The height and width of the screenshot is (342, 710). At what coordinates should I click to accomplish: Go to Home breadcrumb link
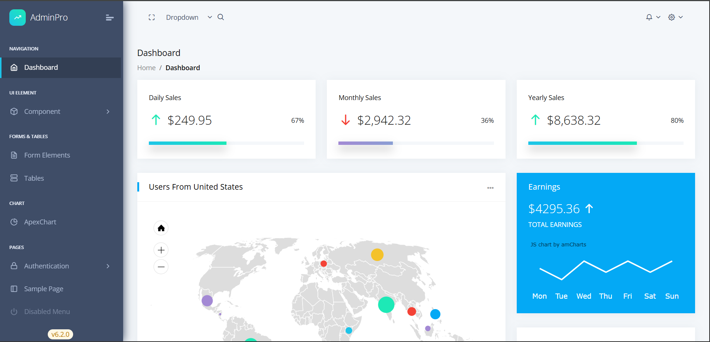[146, 68]
